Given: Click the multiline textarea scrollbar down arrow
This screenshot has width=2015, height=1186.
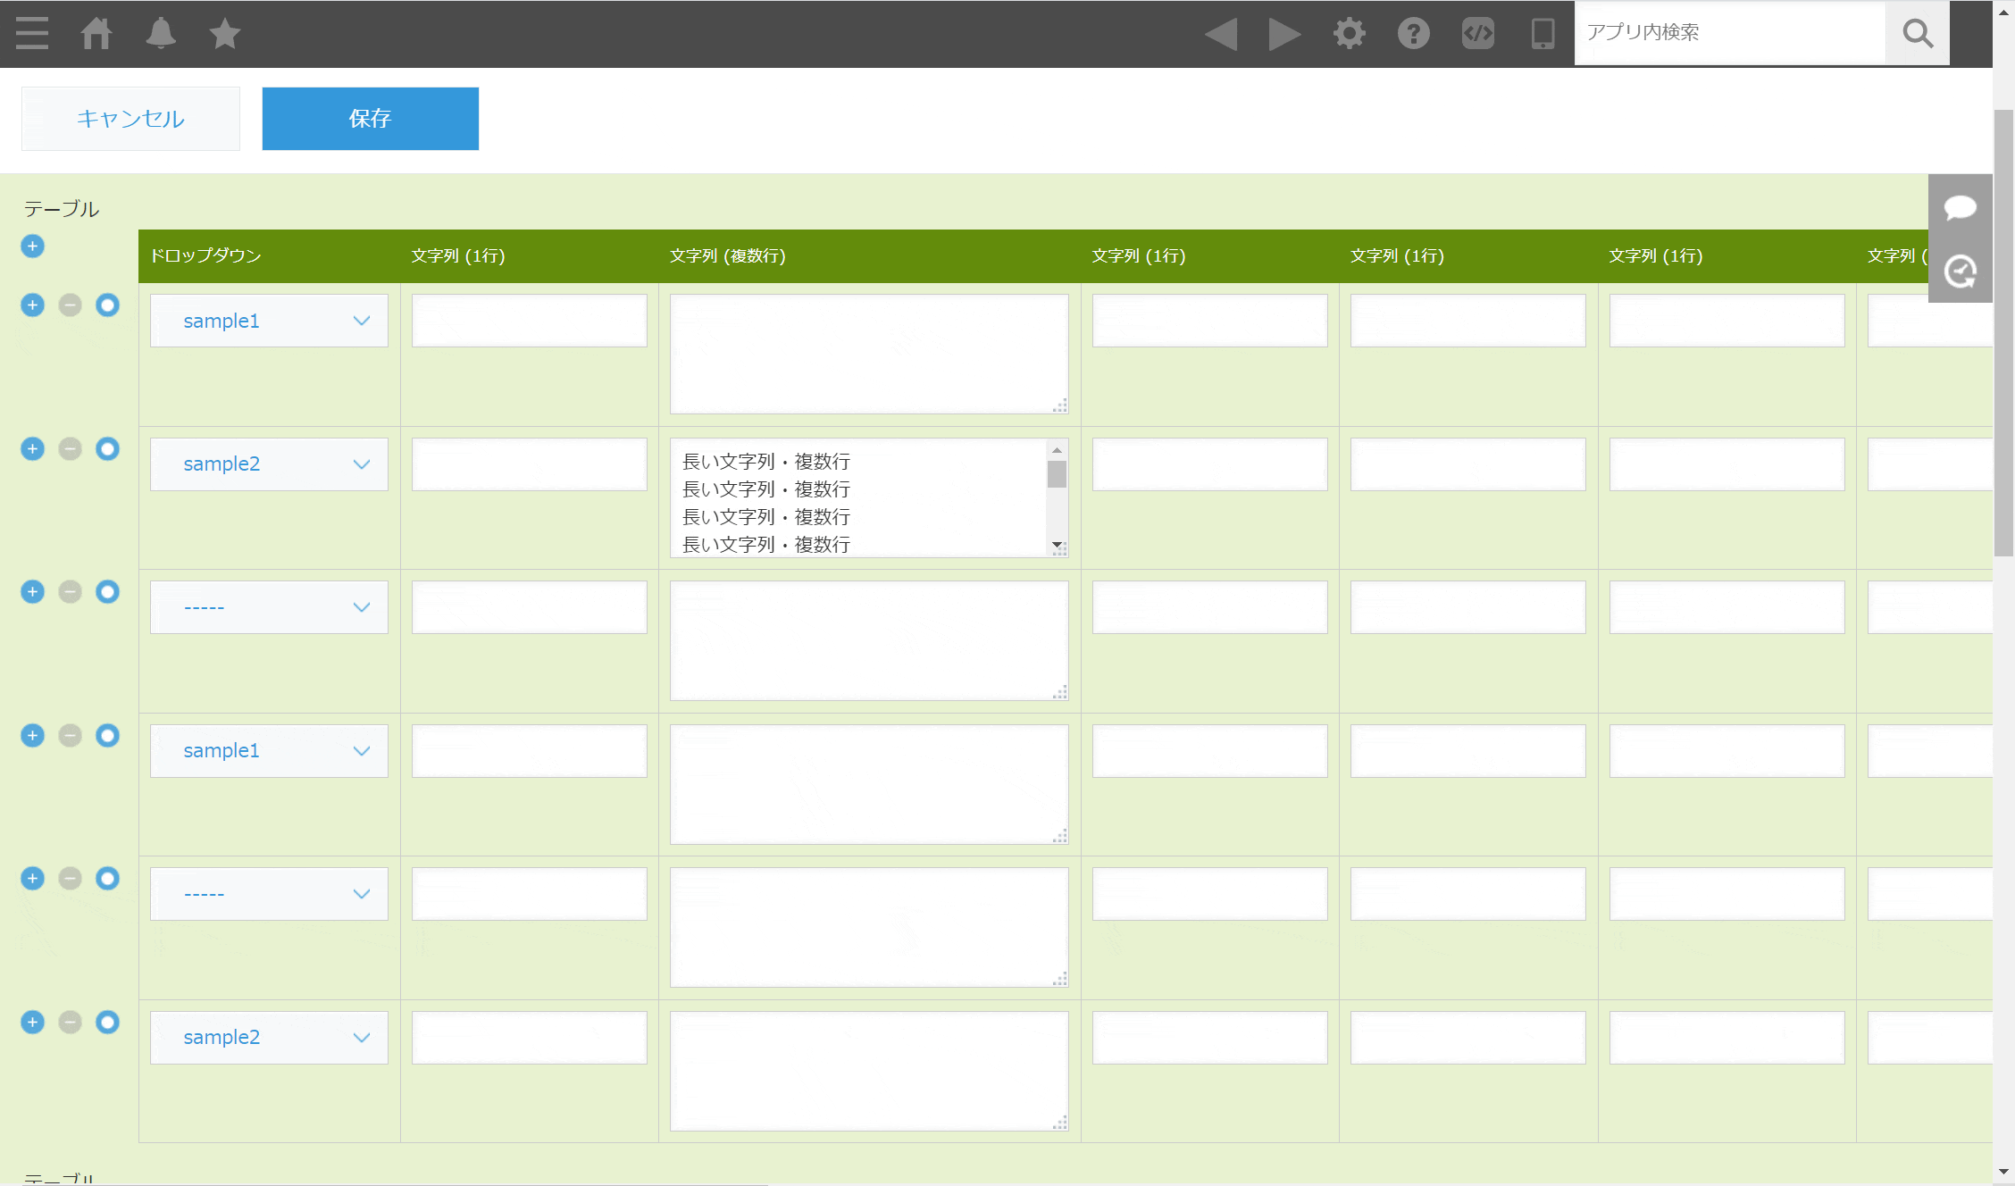Looking at the screenshot, I should [1057, 544].
